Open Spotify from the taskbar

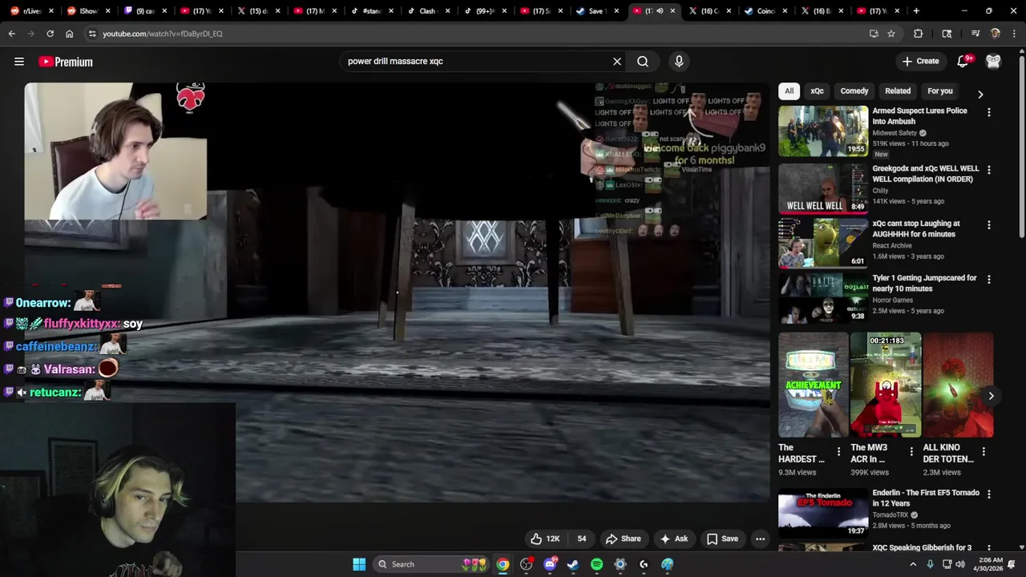pos(596,564)
